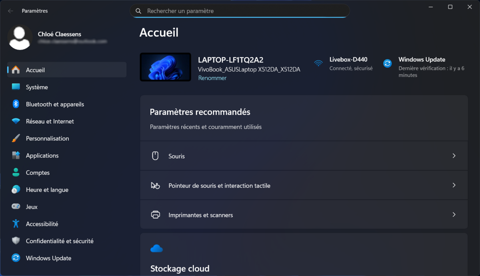Select Confidentialité et sécurité section
Screen dimensions: 480x276
click(67, 241)
